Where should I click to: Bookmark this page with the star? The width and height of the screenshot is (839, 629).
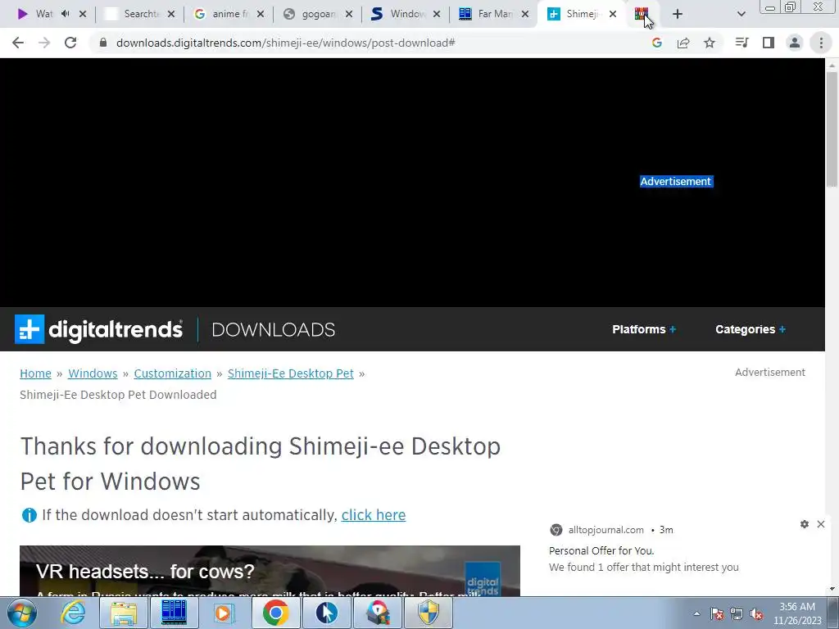[x=710, y=43]
